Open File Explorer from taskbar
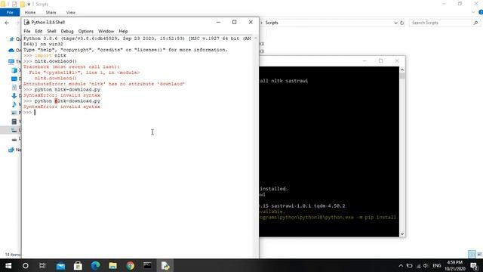This screenshot has height=272, width=483. [112, 265]
